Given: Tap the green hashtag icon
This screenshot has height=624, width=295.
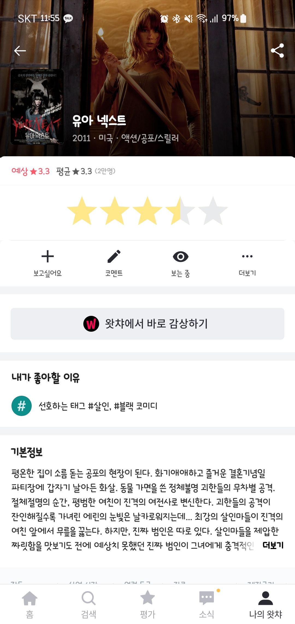Looking at the screenshot, I should point(22,406).
